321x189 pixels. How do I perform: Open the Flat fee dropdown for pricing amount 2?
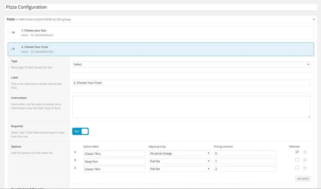[179, 169]
